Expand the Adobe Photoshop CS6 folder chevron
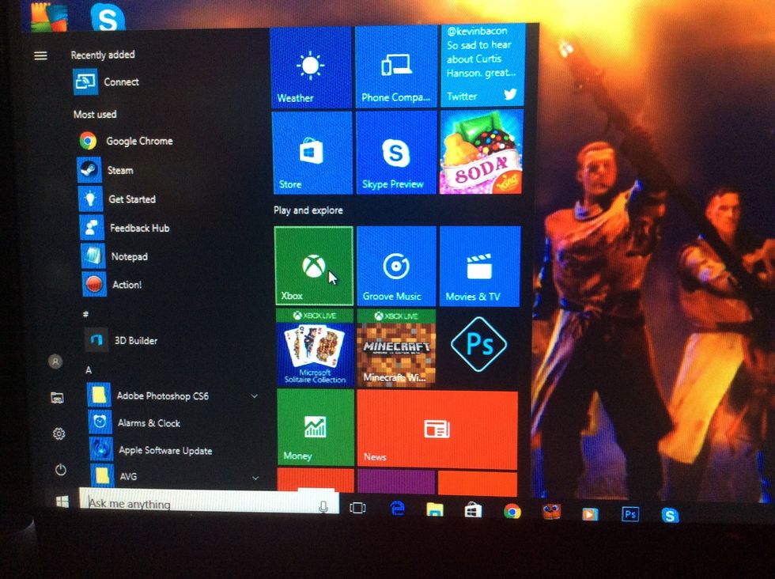This screenshot has width=775, height=579. pos(255,396)
